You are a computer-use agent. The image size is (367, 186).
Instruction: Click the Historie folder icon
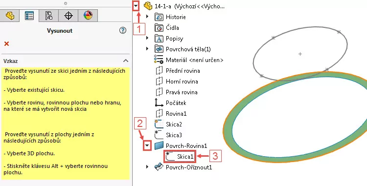pos(159,17)
